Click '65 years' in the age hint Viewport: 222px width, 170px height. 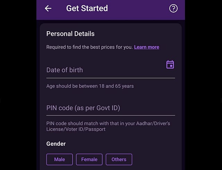tap(124, 86)
